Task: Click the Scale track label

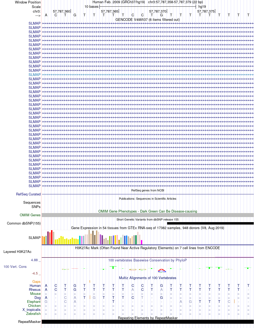Action: pyautogui.click(x=36, y=7)
